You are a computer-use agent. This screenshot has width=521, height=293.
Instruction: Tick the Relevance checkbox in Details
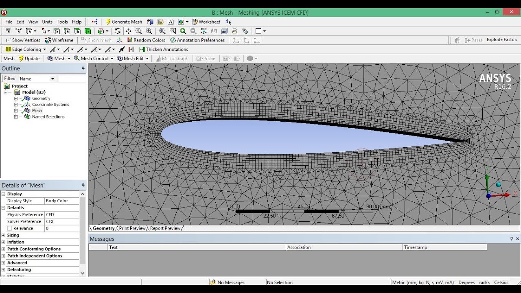point(9,228)
